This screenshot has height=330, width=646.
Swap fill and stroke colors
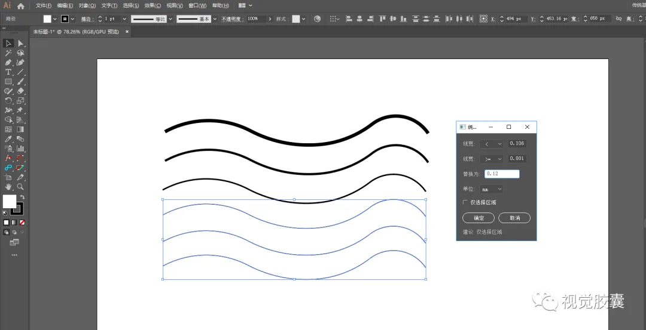[x=22, y=197]
